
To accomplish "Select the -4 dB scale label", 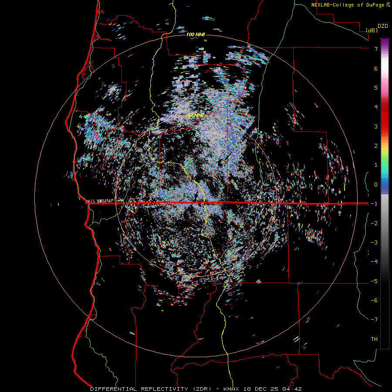I will point(374,262).
